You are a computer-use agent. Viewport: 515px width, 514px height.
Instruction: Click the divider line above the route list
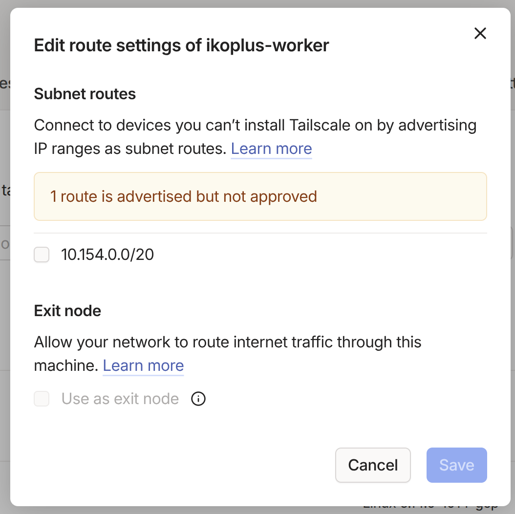(260, 233)
